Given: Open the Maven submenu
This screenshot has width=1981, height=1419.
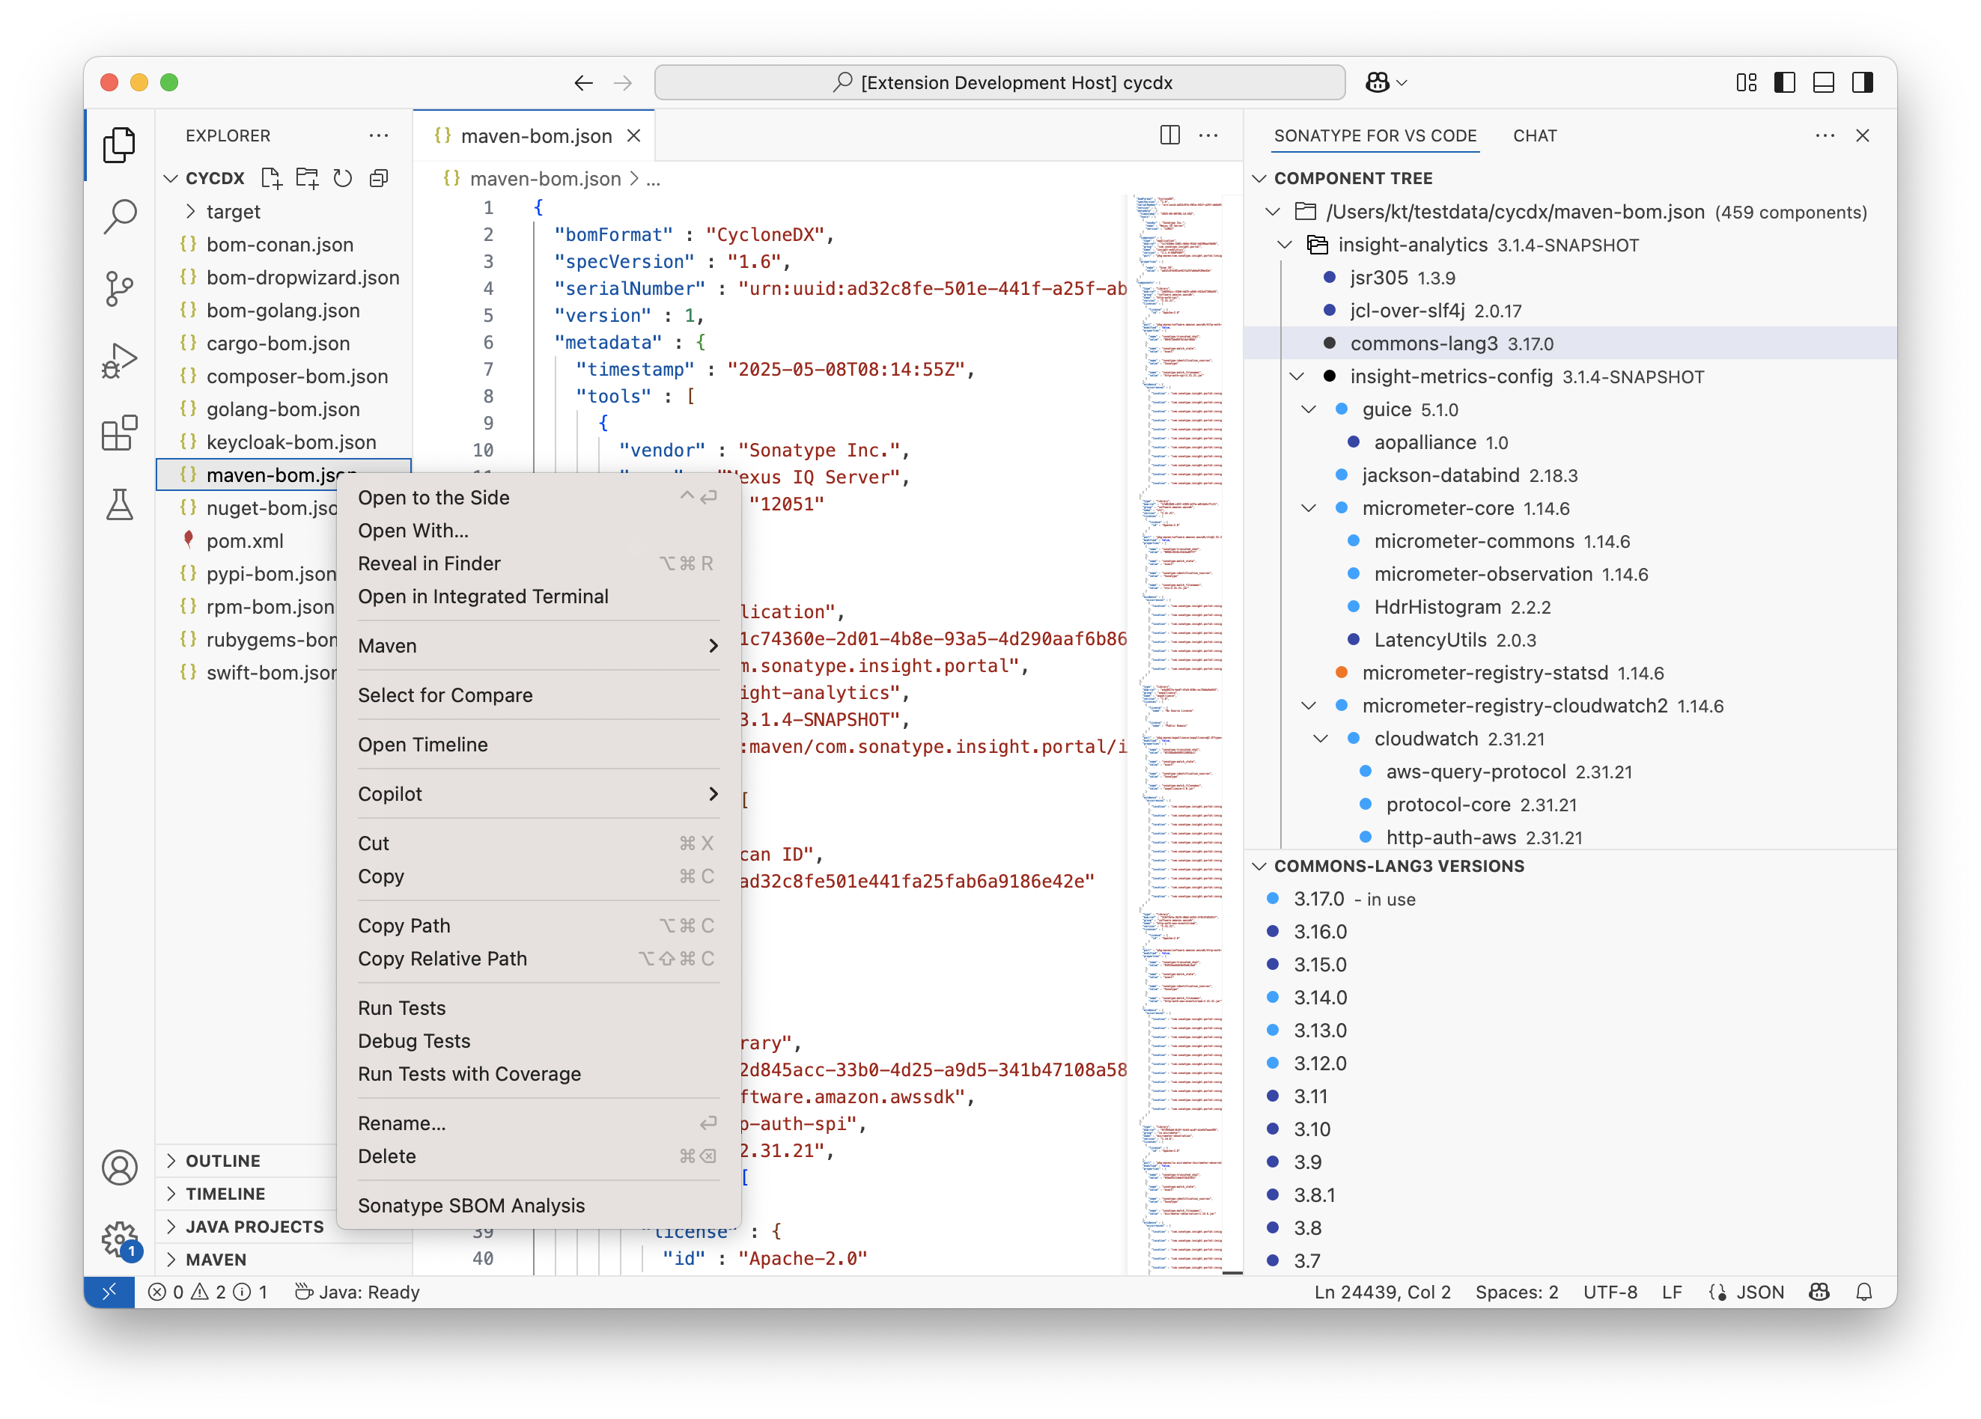Looking at the screenshot, I should click(x=538, y=645).
